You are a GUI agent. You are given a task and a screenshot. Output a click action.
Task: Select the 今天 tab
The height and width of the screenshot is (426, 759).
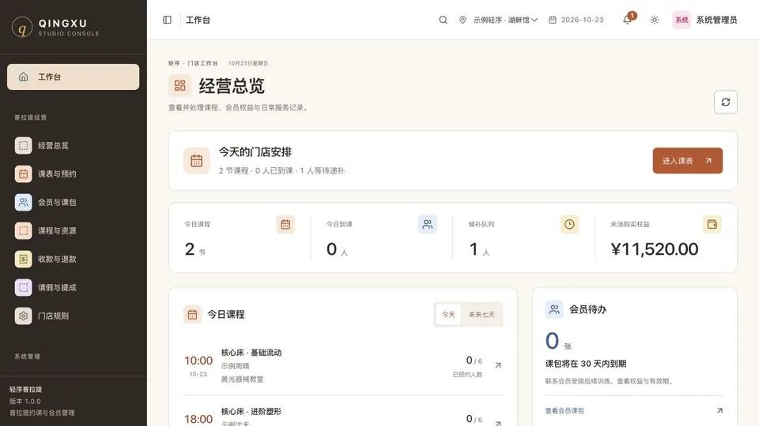448,315
